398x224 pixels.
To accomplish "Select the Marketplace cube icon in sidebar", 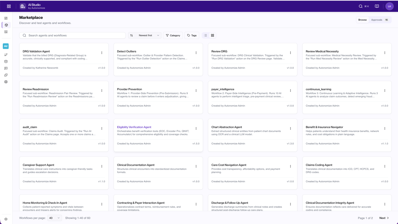I will click(6, 25).
